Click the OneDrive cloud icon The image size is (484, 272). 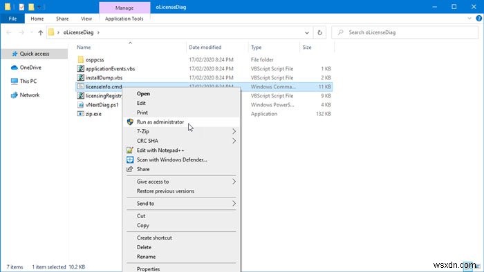(15, 68)
